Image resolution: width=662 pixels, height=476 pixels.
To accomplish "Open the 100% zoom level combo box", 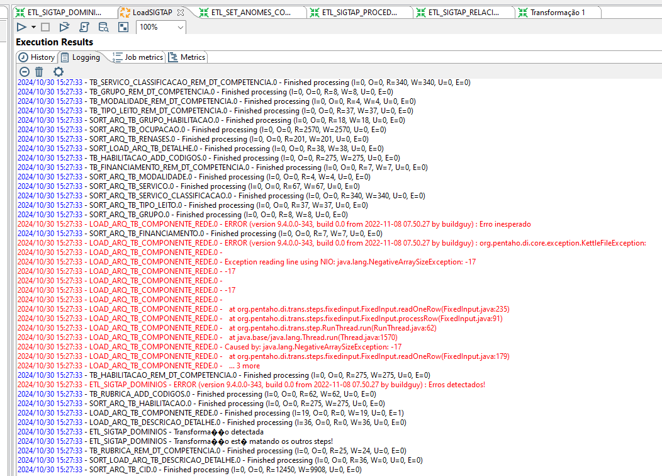I will click(161, 27).
